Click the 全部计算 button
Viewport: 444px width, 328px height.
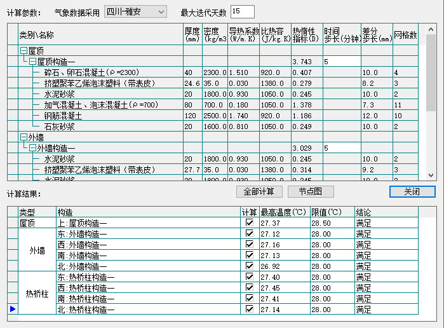click(x=258, y=191)
